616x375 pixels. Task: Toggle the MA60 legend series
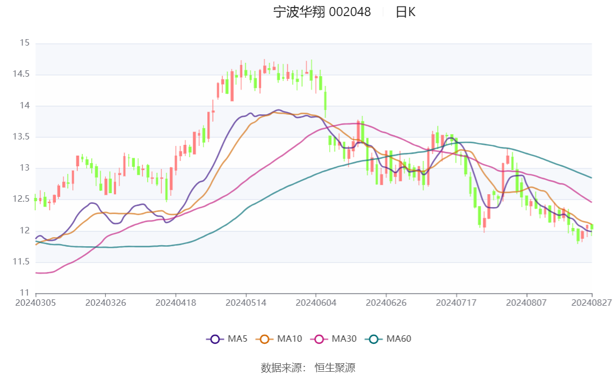[x=388, y=339]
